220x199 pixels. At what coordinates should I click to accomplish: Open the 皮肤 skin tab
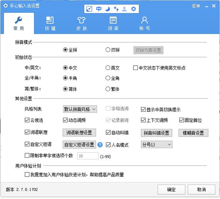point(81,23)
